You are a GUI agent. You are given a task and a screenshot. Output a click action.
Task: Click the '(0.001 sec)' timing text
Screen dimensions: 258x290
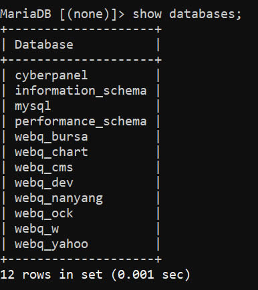[x=150, y=275]
